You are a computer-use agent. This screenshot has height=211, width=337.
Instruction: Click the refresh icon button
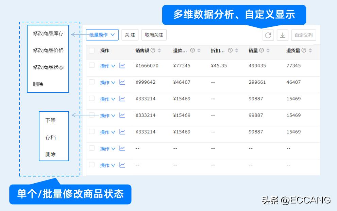click(x=268, y=35)
